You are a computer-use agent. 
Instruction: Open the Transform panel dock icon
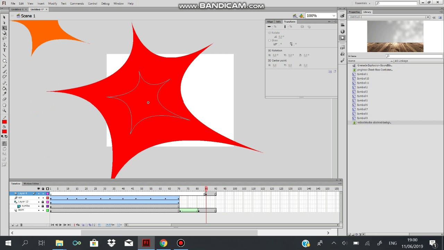coord(343,38)
